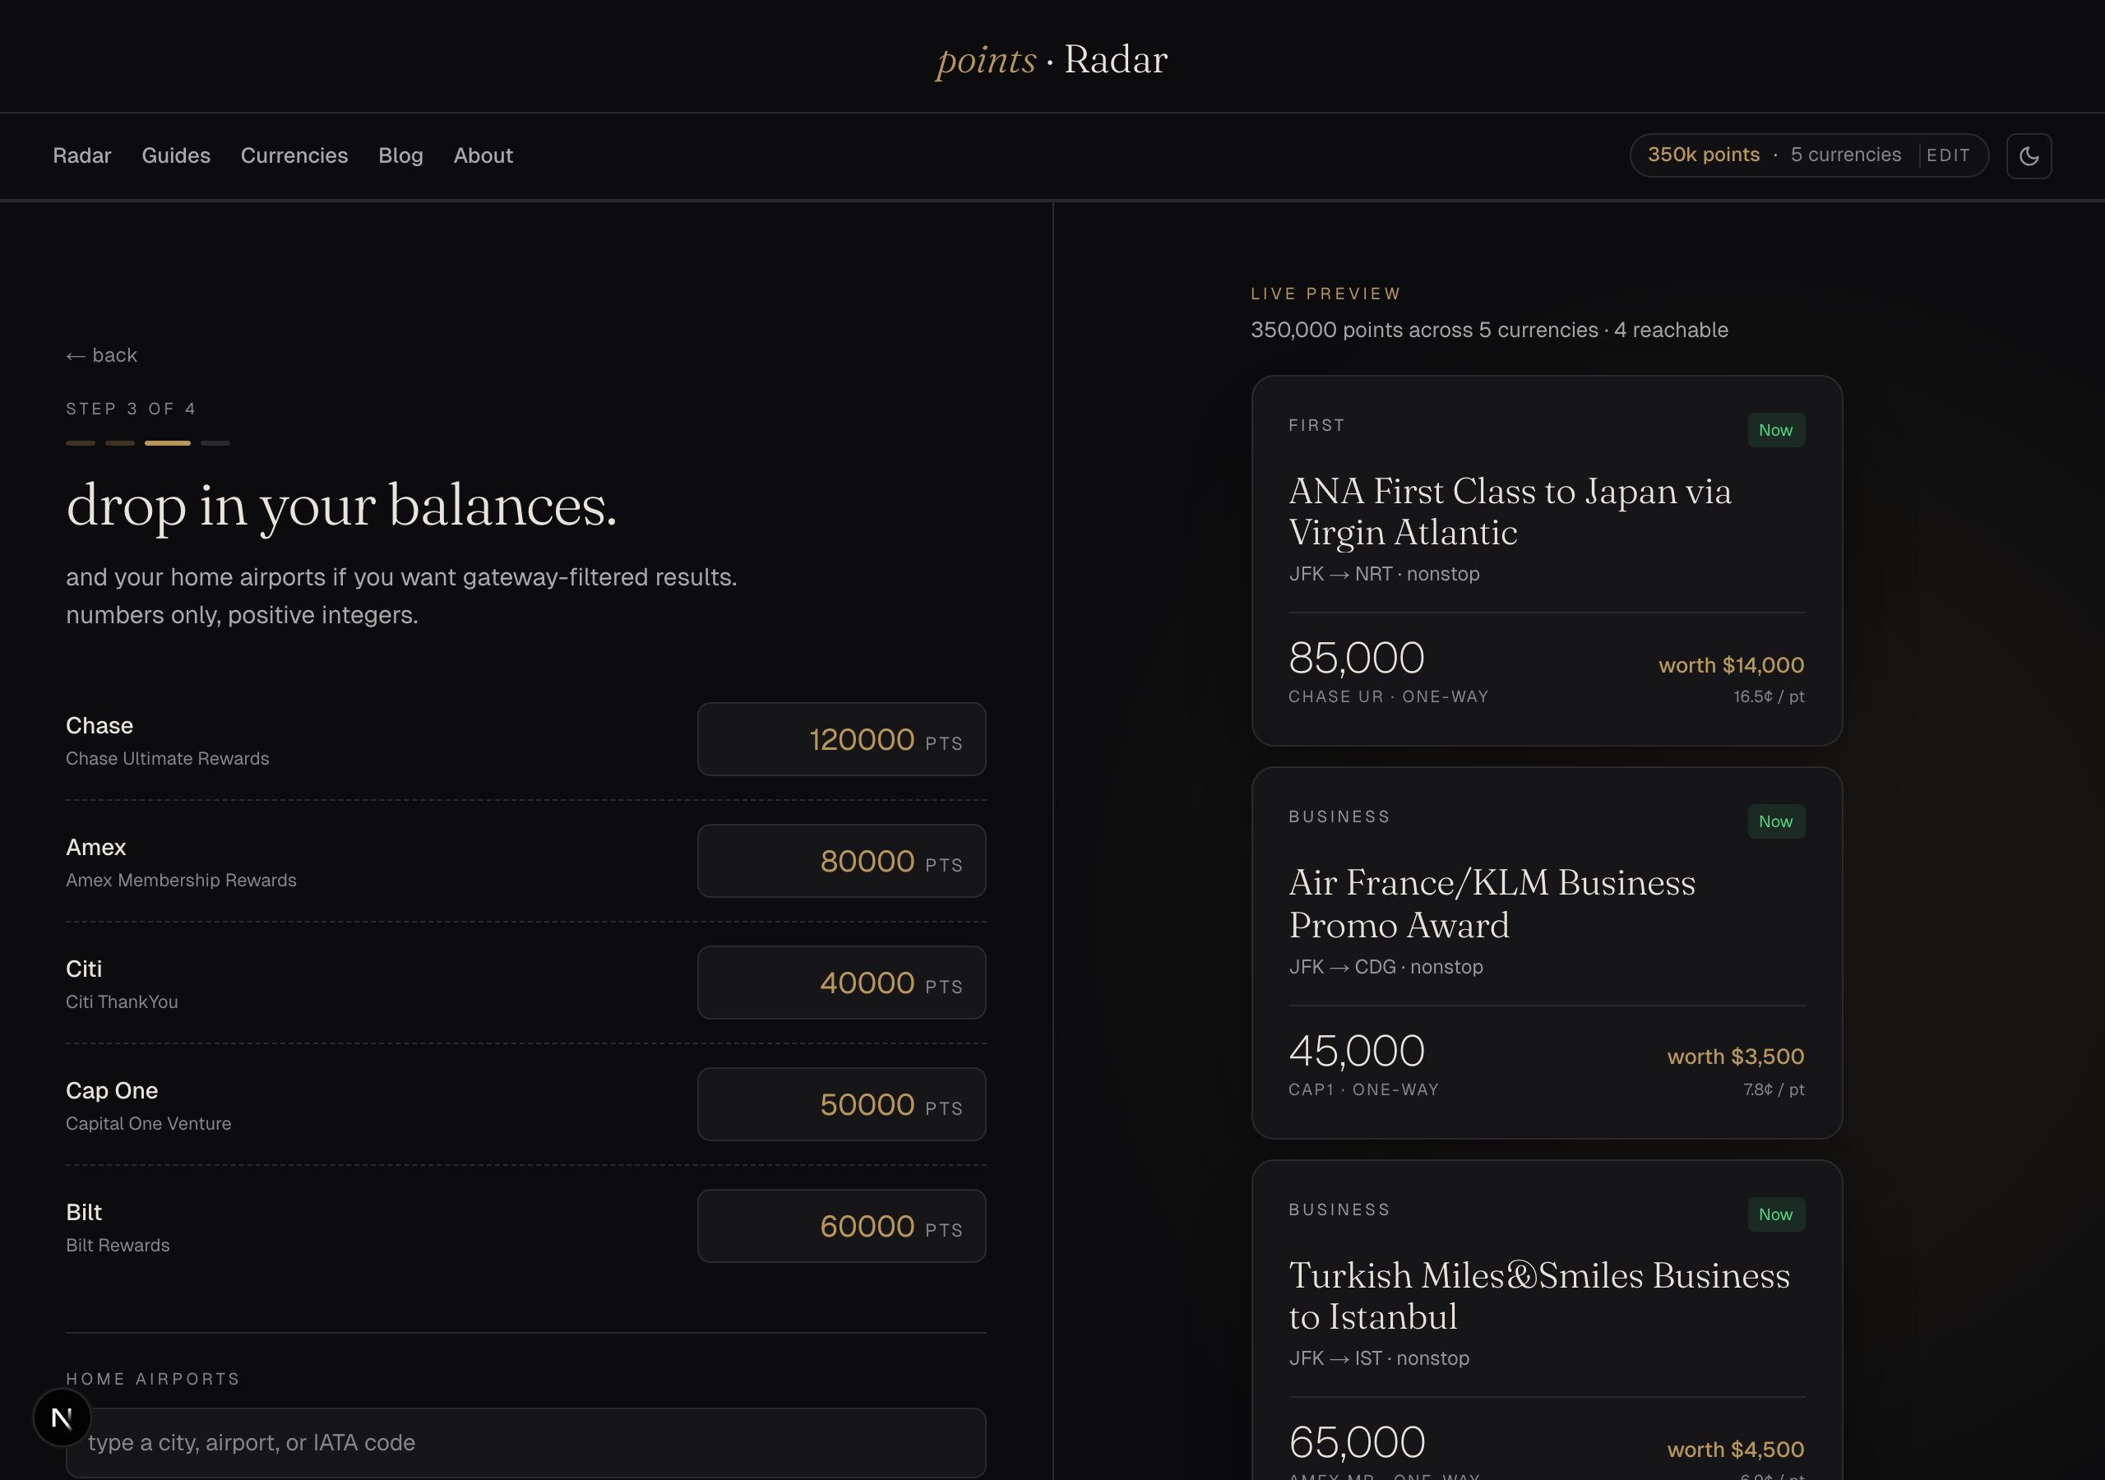Click the 'worth $14,000' value
The width and height of the screenshot is (2105, 1480).
pos(1731,665)
